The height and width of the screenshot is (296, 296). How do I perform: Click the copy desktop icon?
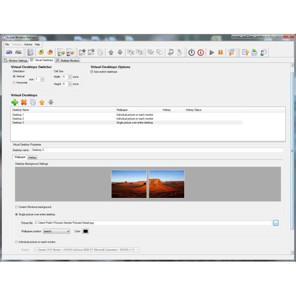(33, 102)
